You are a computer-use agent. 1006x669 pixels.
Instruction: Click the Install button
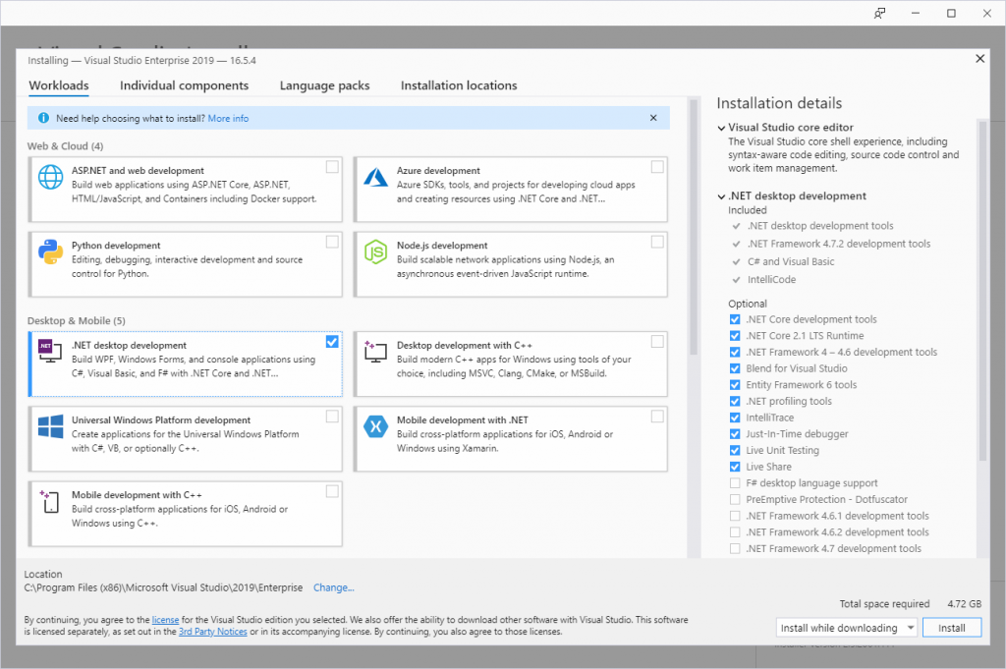pos(951,628)
